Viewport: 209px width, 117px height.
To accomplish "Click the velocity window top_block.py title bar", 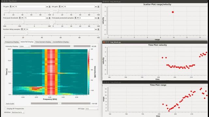I will (155, 42).
